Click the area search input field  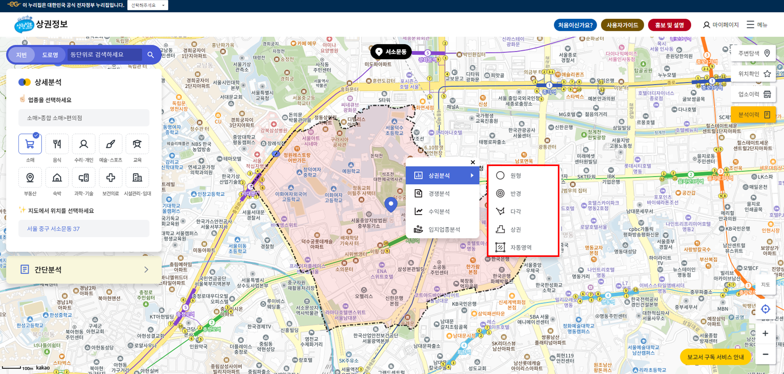pyautogui.click(x=104, y=55)
